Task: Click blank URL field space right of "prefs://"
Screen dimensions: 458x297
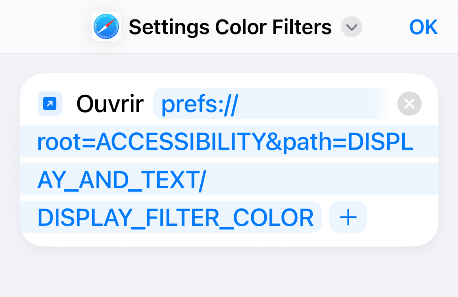Action: [309, 104]
